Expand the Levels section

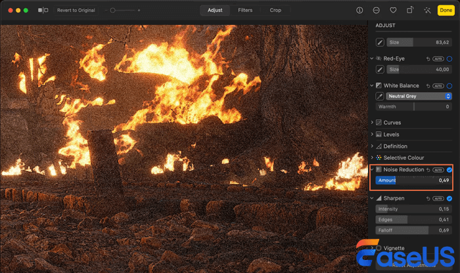click(372, 134)
